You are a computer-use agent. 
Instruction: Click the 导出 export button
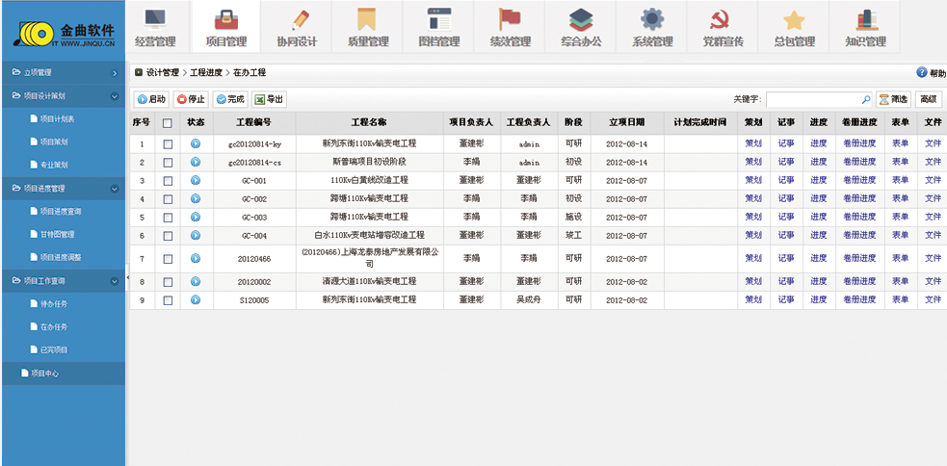click(269, 99)
